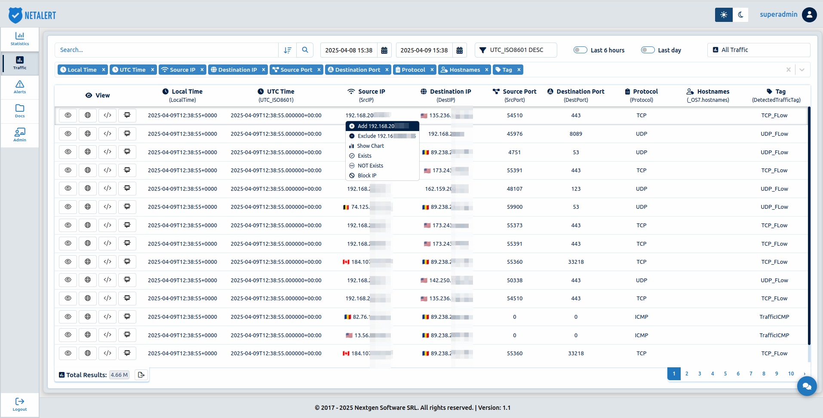Viewport: 823px width, 418px height.
Task: Click eye icon in source port 50338 row
Action: tap(68, 280)
